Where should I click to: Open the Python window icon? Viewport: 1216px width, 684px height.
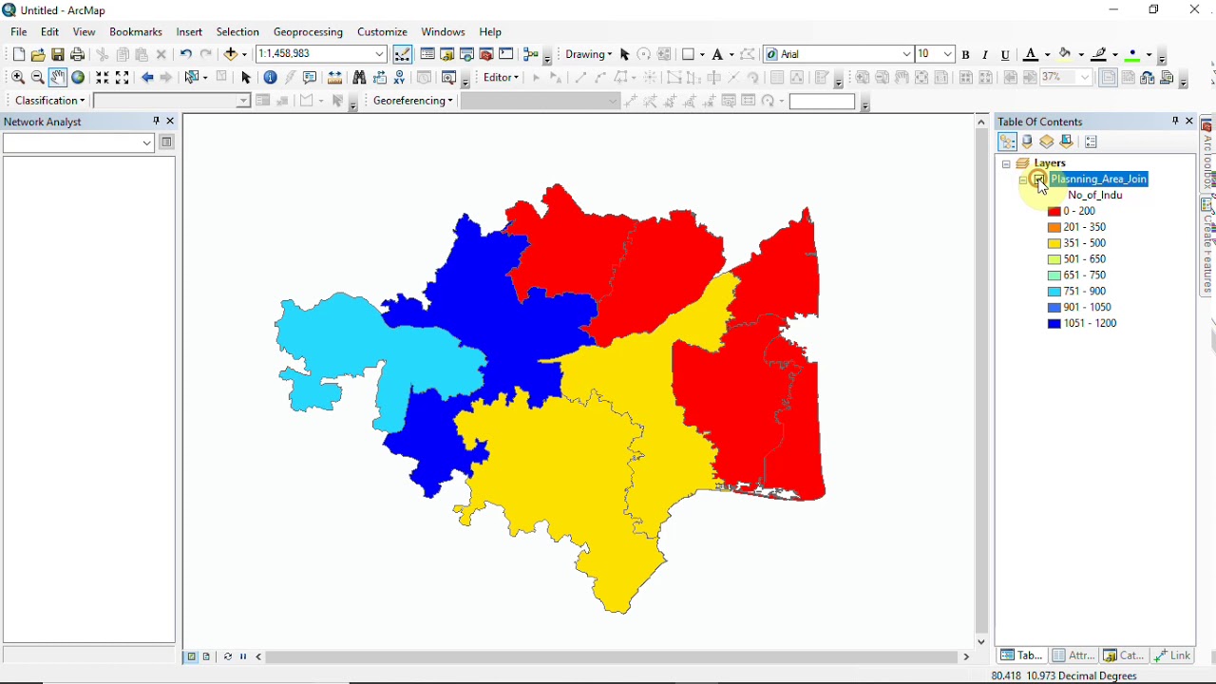[x=506, y=54]
